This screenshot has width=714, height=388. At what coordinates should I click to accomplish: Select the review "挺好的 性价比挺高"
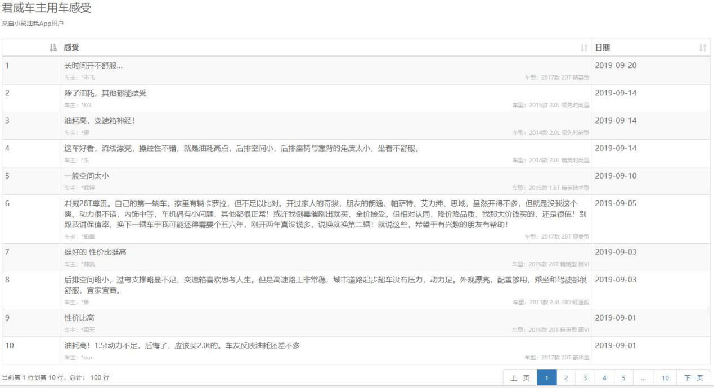(96, 252)
